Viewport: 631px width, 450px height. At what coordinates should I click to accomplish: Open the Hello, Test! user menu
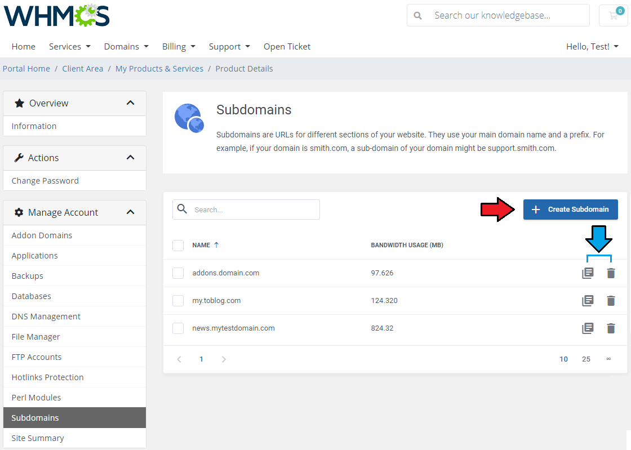[x=592, y=47]
